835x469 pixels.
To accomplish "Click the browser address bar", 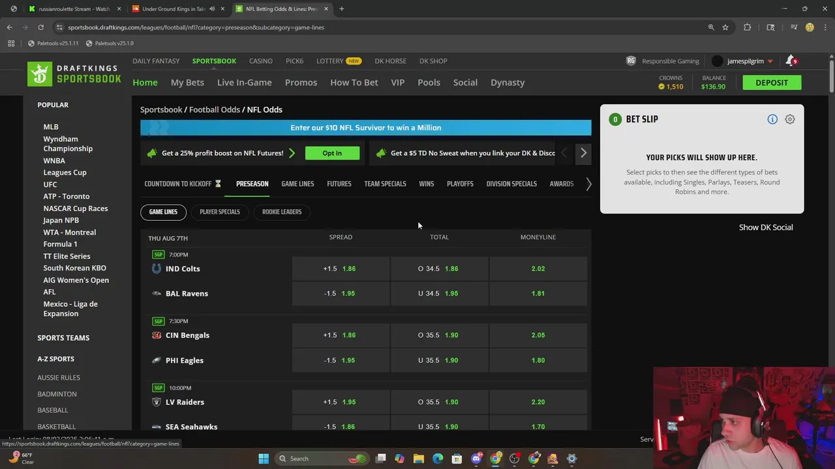I will pyautogui.click(x=378, y=27).
